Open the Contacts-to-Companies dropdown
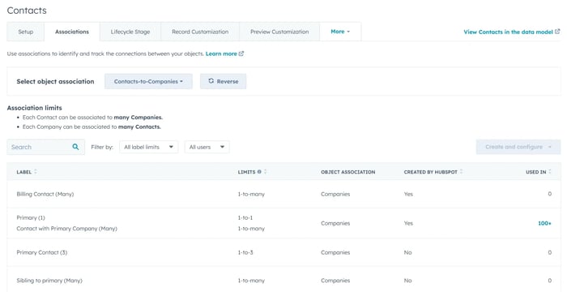The height and width of the screenshot is (292, 567). click(148, 81)
